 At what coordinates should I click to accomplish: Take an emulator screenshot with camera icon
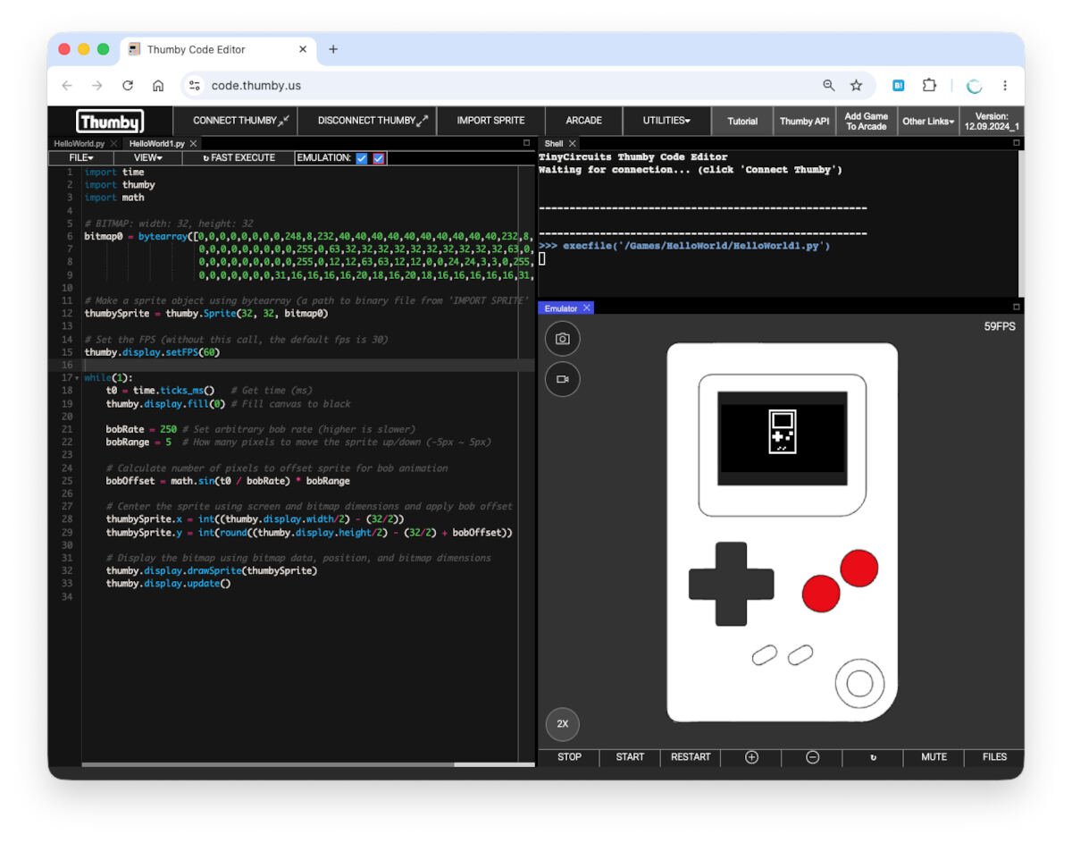pyautogui.click(x=563, y=339)
